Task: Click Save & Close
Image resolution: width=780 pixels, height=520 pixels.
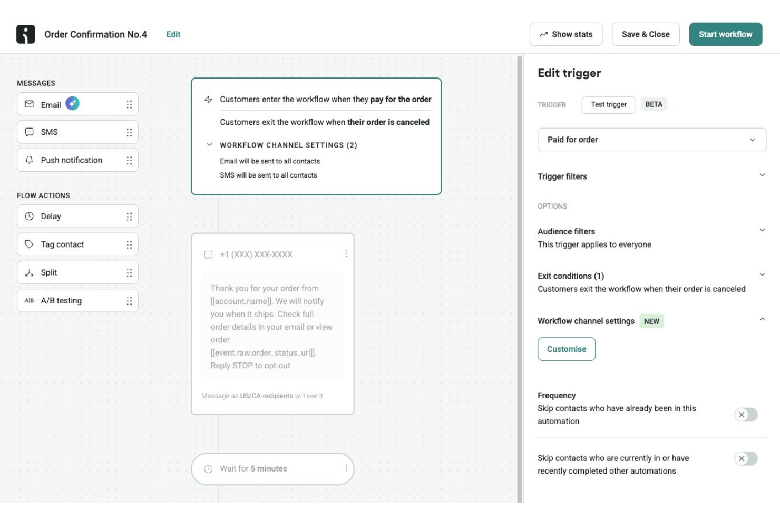Action: coord(646,34)
